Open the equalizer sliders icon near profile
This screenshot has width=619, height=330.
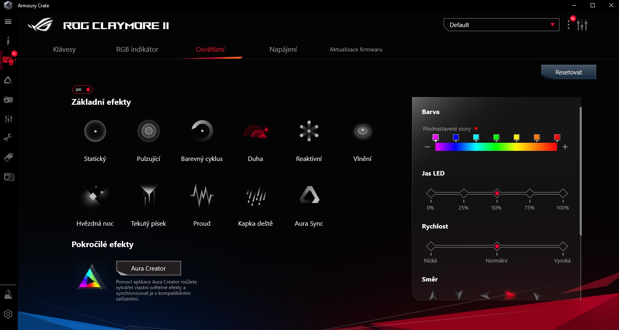582,25
